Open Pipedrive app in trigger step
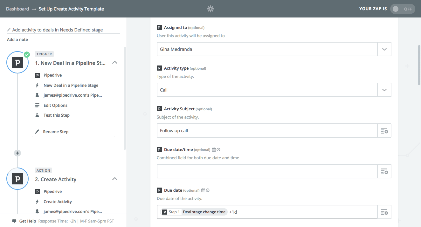The image size is (421, 227). (53, 75)
